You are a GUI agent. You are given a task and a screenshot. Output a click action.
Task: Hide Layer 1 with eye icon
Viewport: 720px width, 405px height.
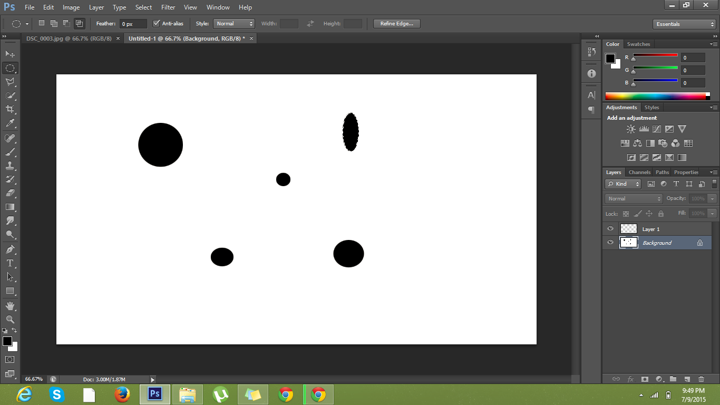[x=610, y=229]
